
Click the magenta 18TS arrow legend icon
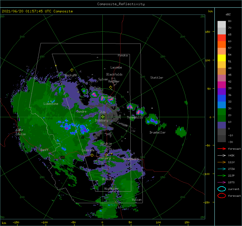(x=222, y=182)
